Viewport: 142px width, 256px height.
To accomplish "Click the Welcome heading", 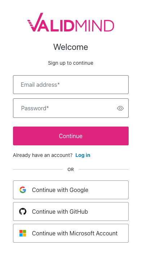I will tap(71, 47).
